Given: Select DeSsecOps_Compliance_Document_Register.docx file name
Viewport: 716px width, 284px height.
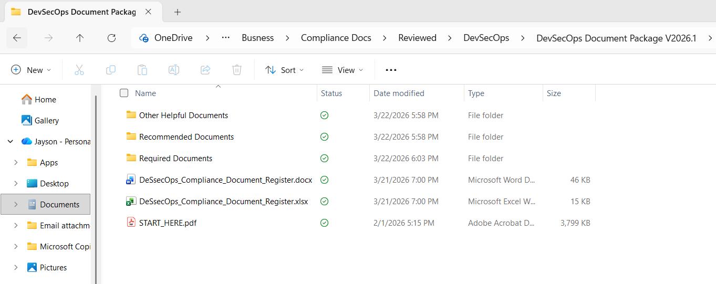Looking at the screenshot, I should (225, 180).
